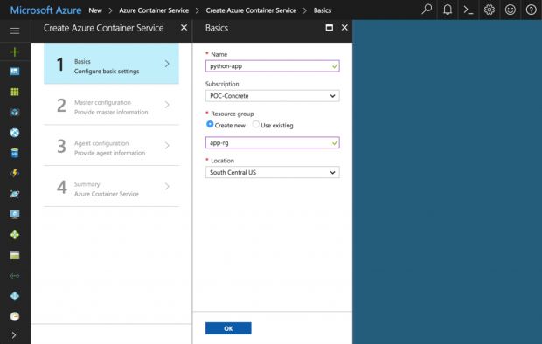542x344 pixels.
Task: Open step 2 Master configuration
Action: [111, 106]
